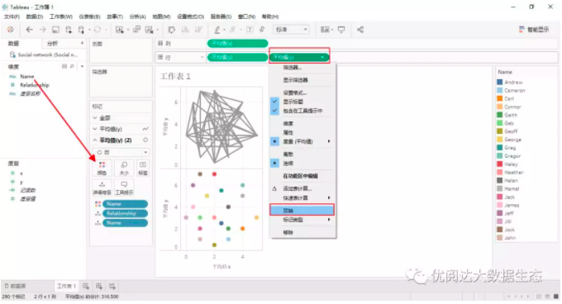Image resolution: width=562 pixels, height=304 pixels.
Task: Open the Show Me (智能显示) panel
Action: [x=534, y=30]
